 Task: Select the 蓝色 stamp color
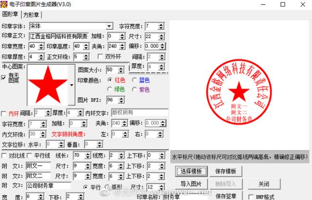[135, 80]
